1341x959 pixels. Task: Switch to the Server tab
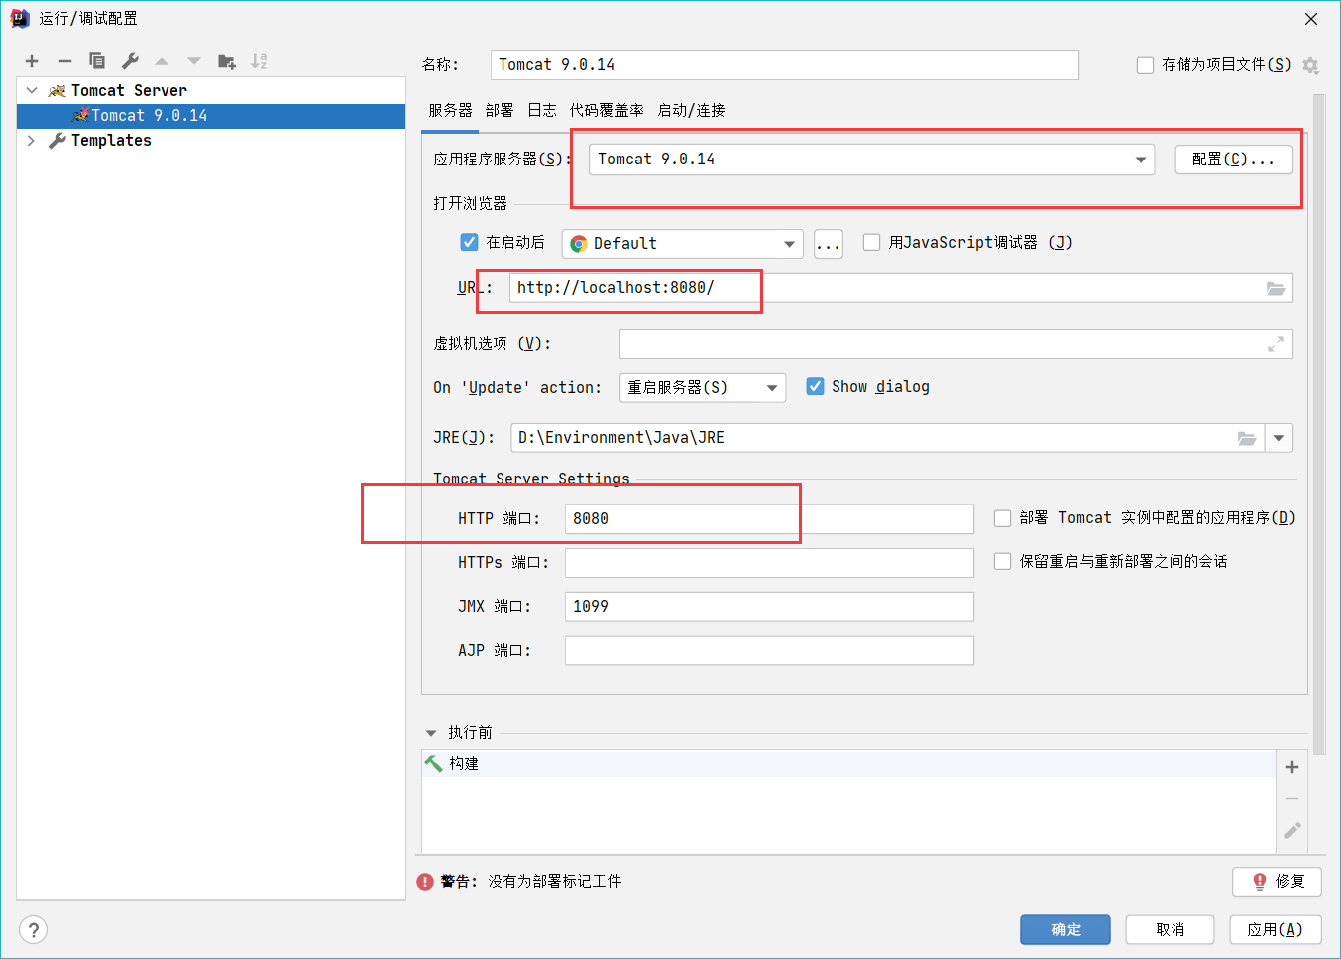click(x=450, y=110)
